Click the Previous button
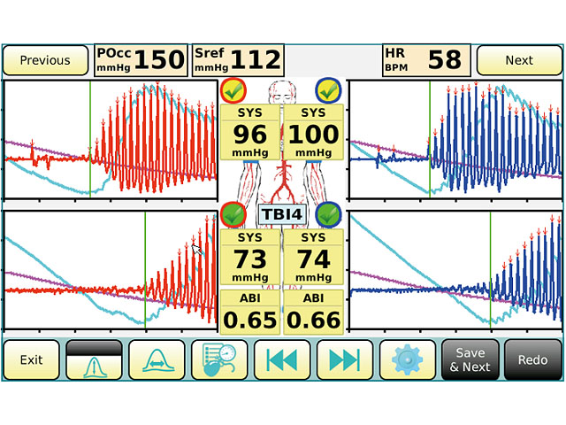This screenshot has width=566, height=425. click(45, 60)
